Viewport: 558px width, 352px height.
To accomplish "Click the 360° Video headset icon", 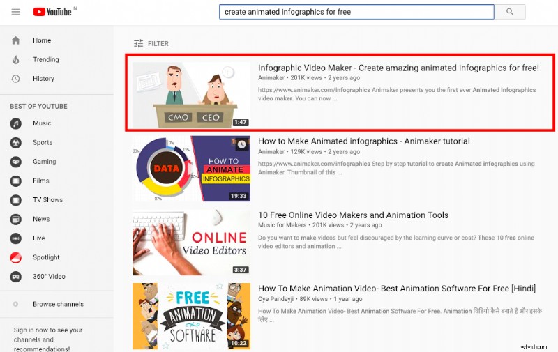I will pyautogui.click(x=15, y=276).
